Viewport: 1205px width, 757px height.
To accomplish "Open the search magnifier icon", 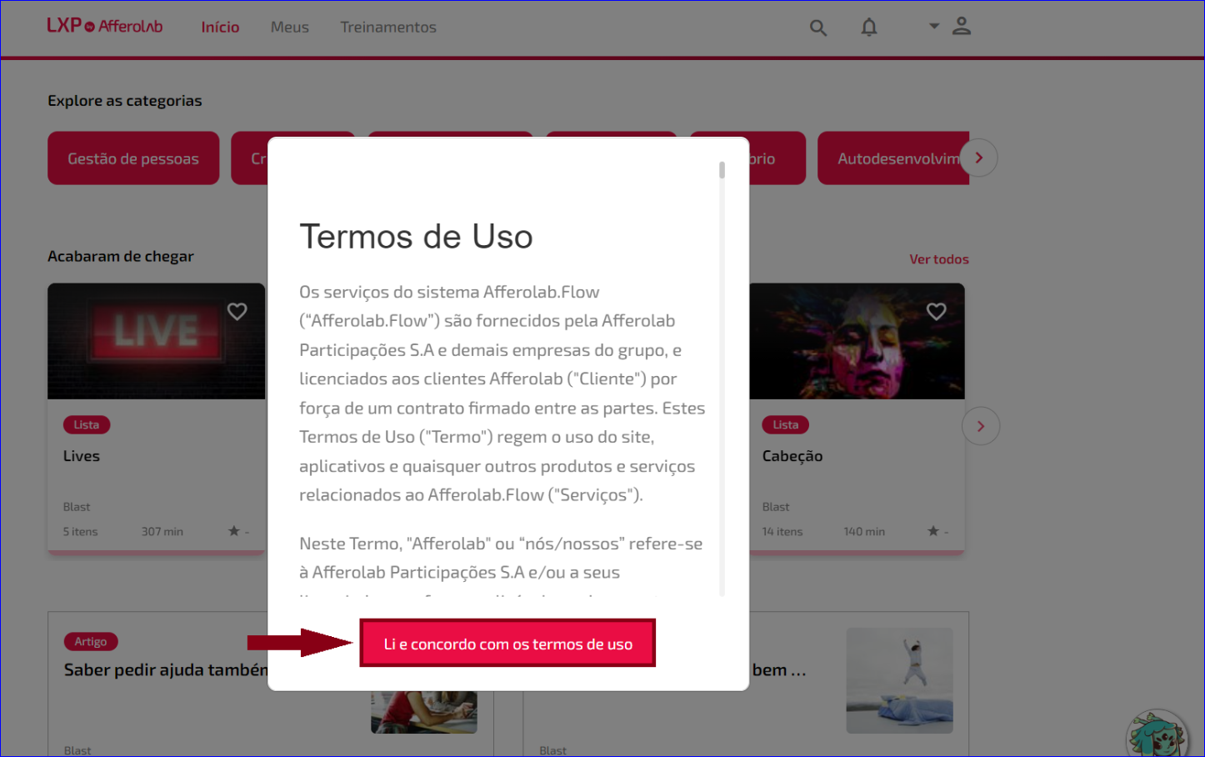I will pyautogui.click(x=818, y=28).
